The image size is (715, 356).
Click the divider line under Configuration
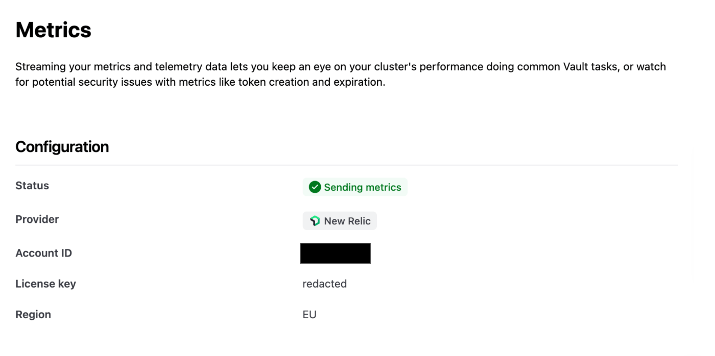coord(346,165)
